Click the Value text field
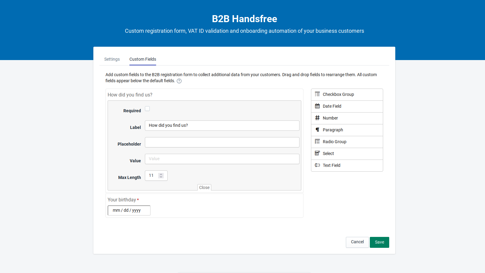This screenshot has height=273, width=485. (222, 159)
